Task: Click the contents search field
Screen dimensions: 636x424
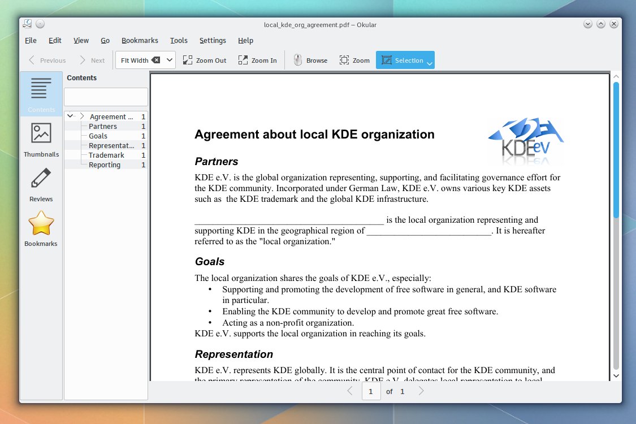Action: [106, 97]
